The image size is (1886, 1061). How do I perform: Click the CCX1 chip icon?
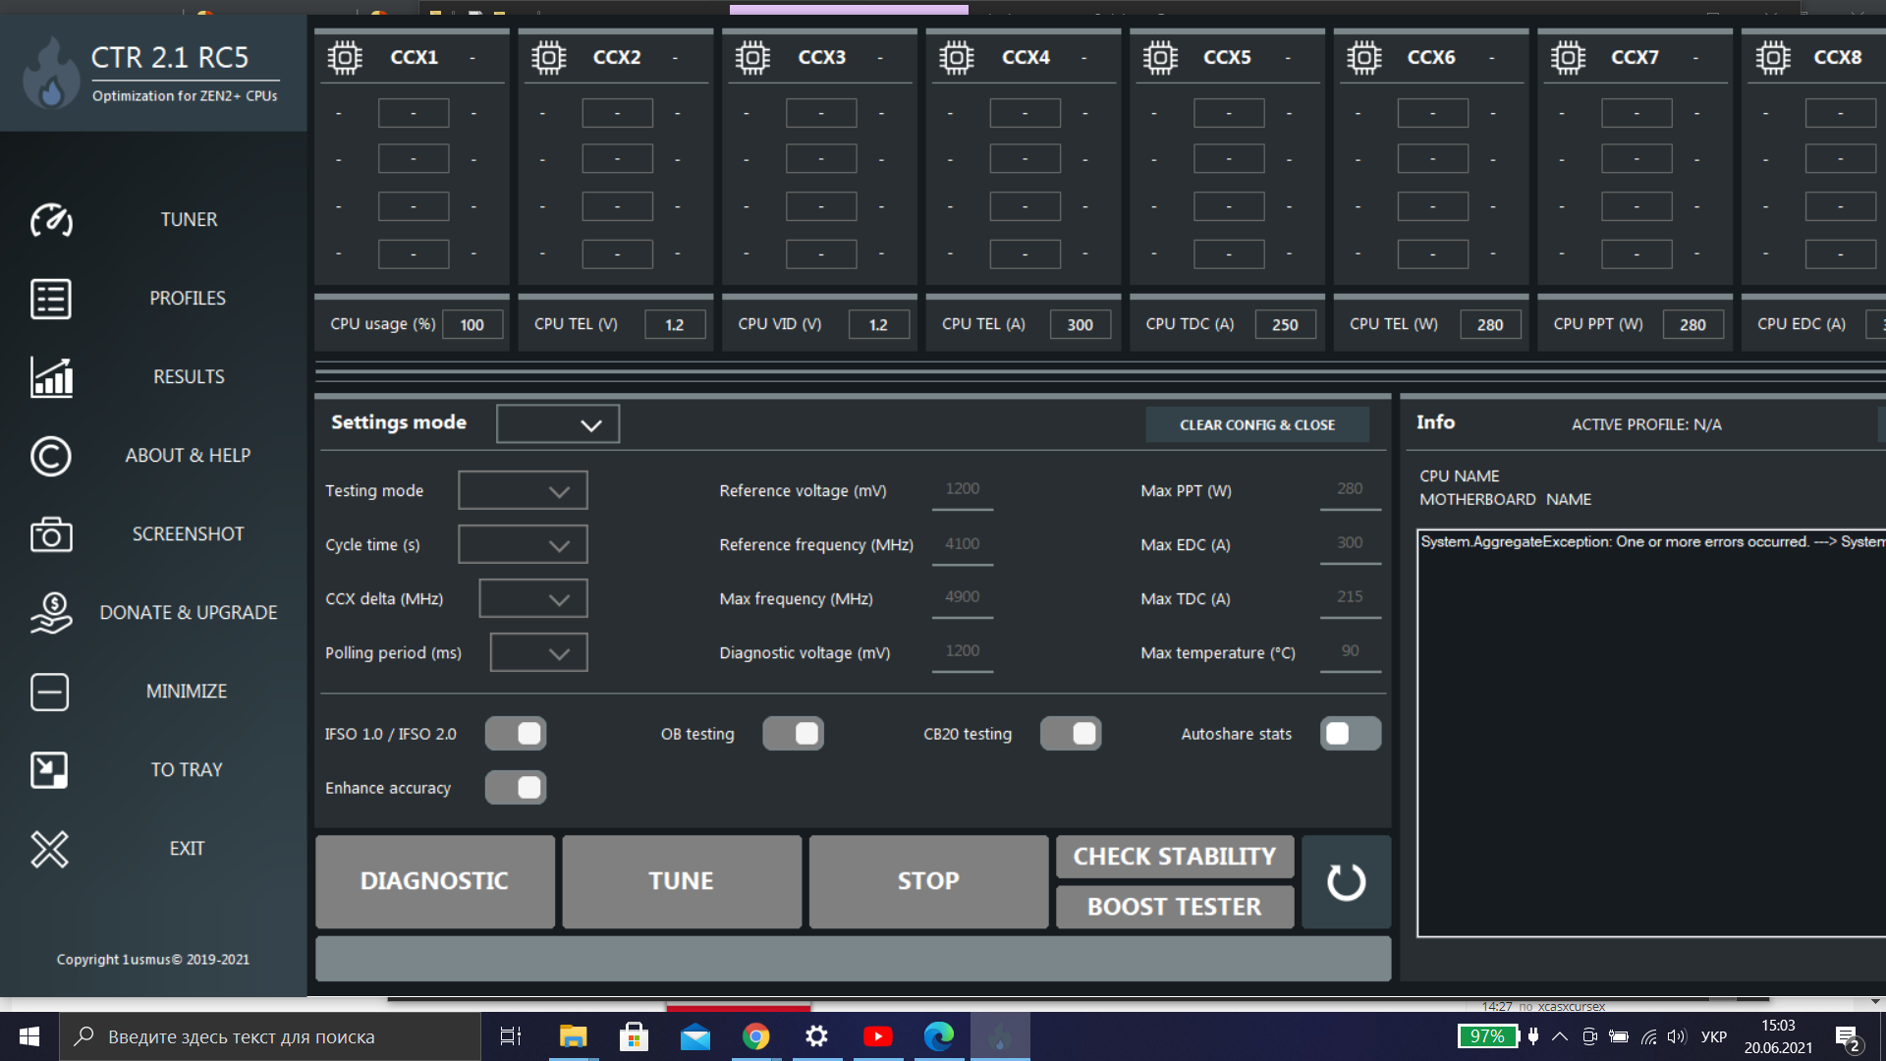tap(345, 58)
